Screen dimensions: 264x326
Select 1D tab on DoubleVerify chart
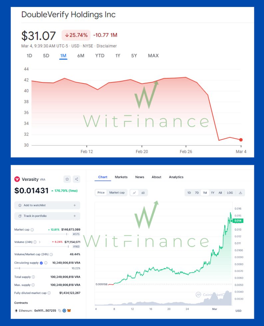pos(29,55)
